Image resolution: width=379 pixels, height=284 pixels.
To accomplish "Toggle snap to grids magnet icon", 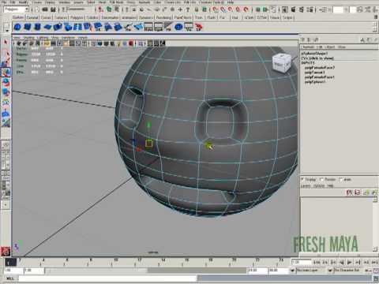I will pos(216,9).
